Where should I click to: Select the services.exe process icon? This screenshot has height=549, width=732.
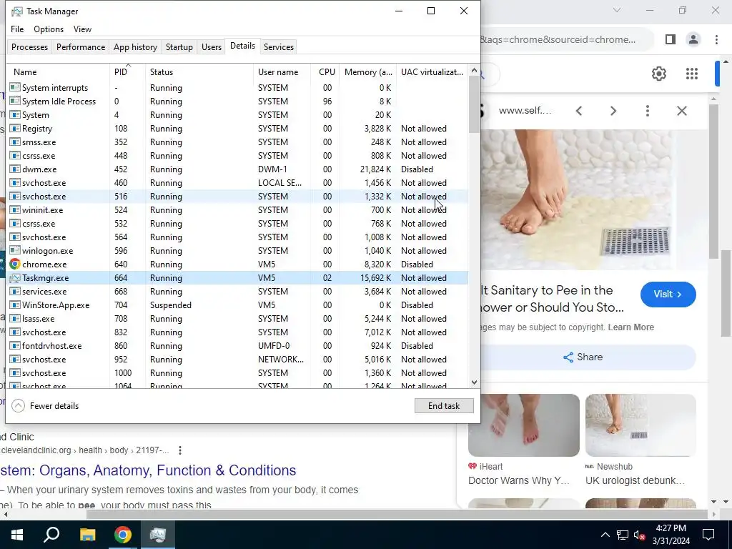(15, 292)
